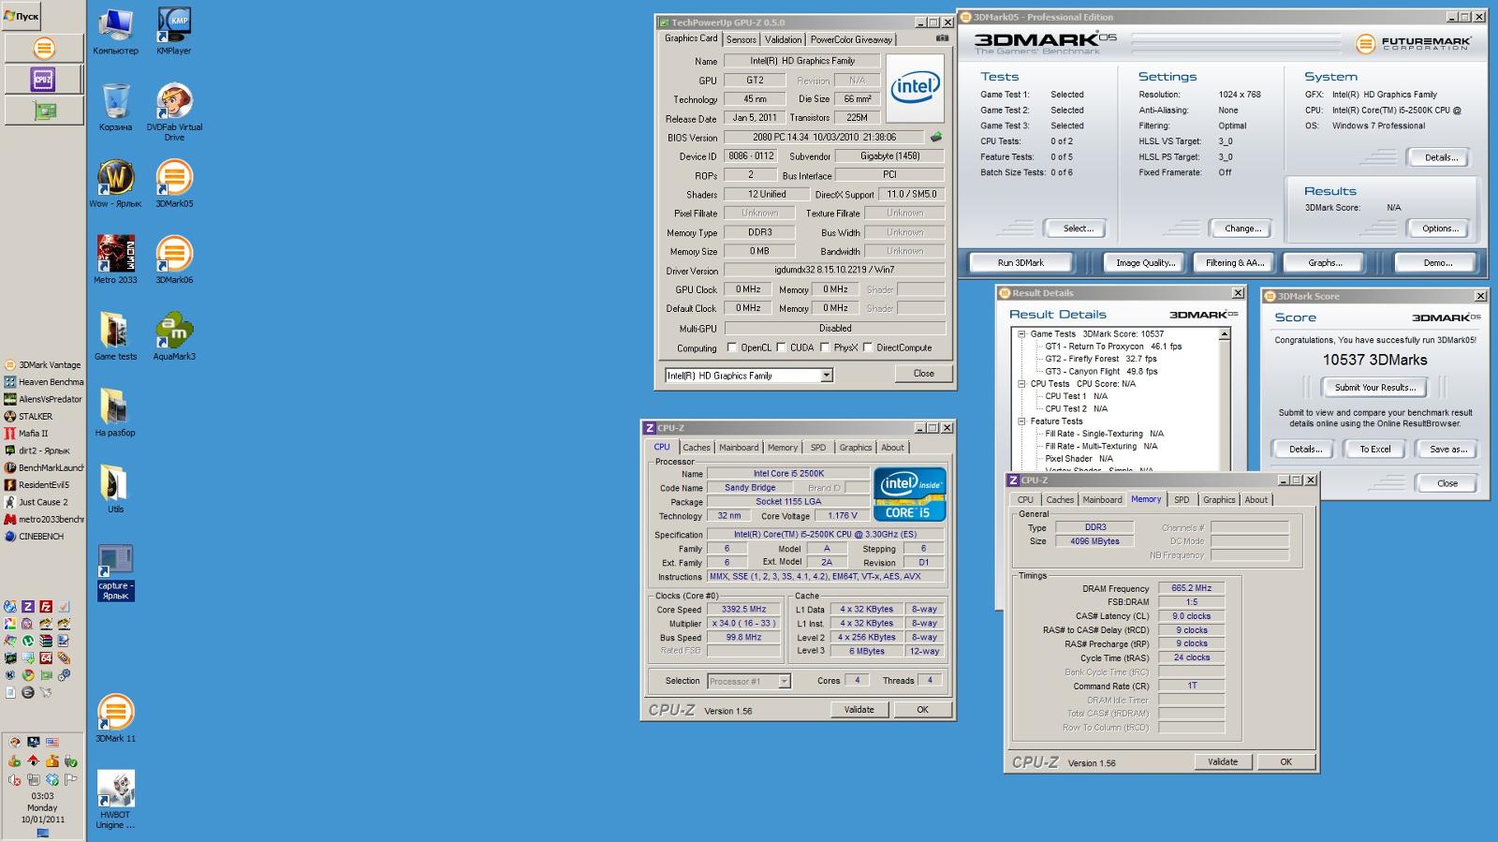Open the HWBOT Unigine shortcut
Image resolution: width=1498 pixels, height=842 pixels.
click(115, 800)
